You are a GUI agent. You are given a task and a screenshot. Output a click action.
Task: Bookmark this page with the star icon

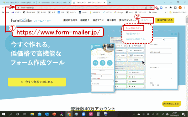151,8
